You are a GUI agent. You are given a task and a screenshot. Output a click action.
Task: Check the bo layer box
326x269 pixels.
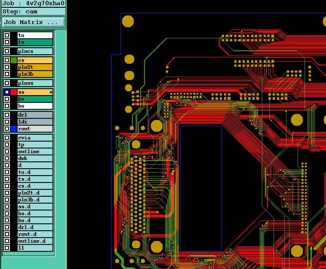click(7, 106)
